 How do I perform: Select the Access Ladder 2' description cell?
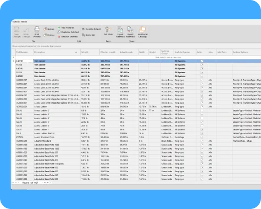pyautogui.click(x=57, y=111)
